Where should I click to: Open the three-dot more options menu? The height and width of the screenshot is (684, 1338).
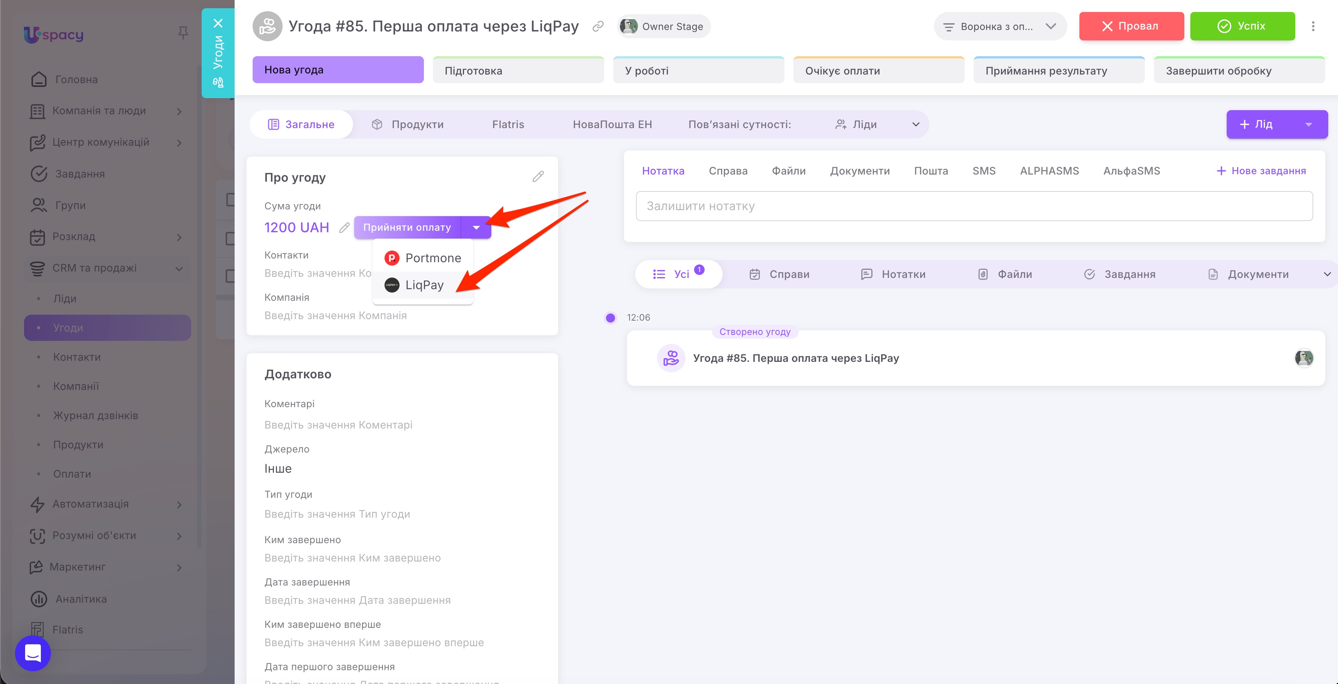pos(1313,27)
